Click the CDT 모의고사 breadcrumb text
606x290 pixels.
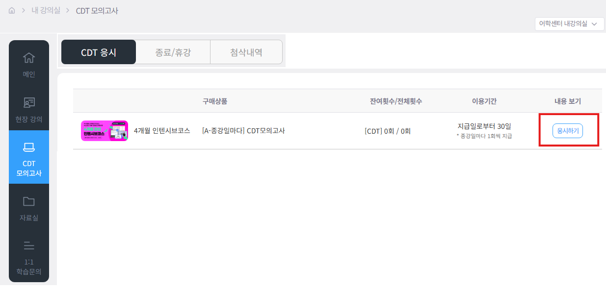click(x=97, y=11)
